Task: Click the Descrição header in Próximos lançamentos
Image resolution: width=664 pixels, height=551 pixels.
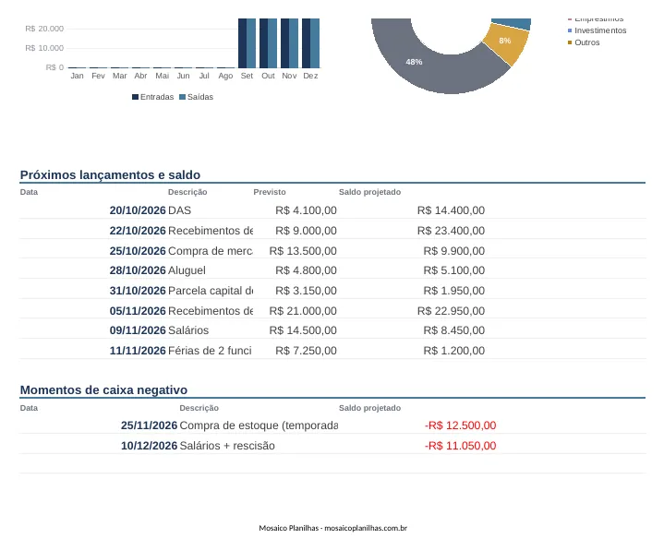Action: [x=187, y=192]
